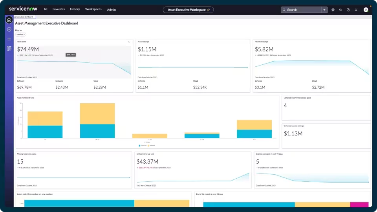This screenshot has height=212, width=377.
Task: Expand the Product filter dropdown
Action: (x=20, y=35)
